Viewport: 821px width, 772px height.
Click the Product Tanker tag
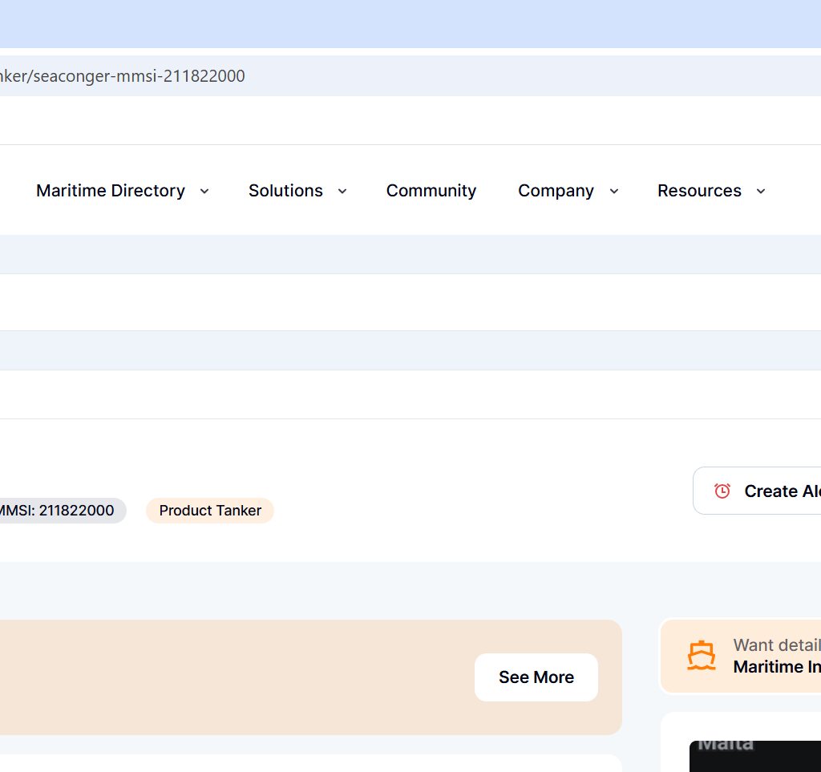tap(210, 511)
